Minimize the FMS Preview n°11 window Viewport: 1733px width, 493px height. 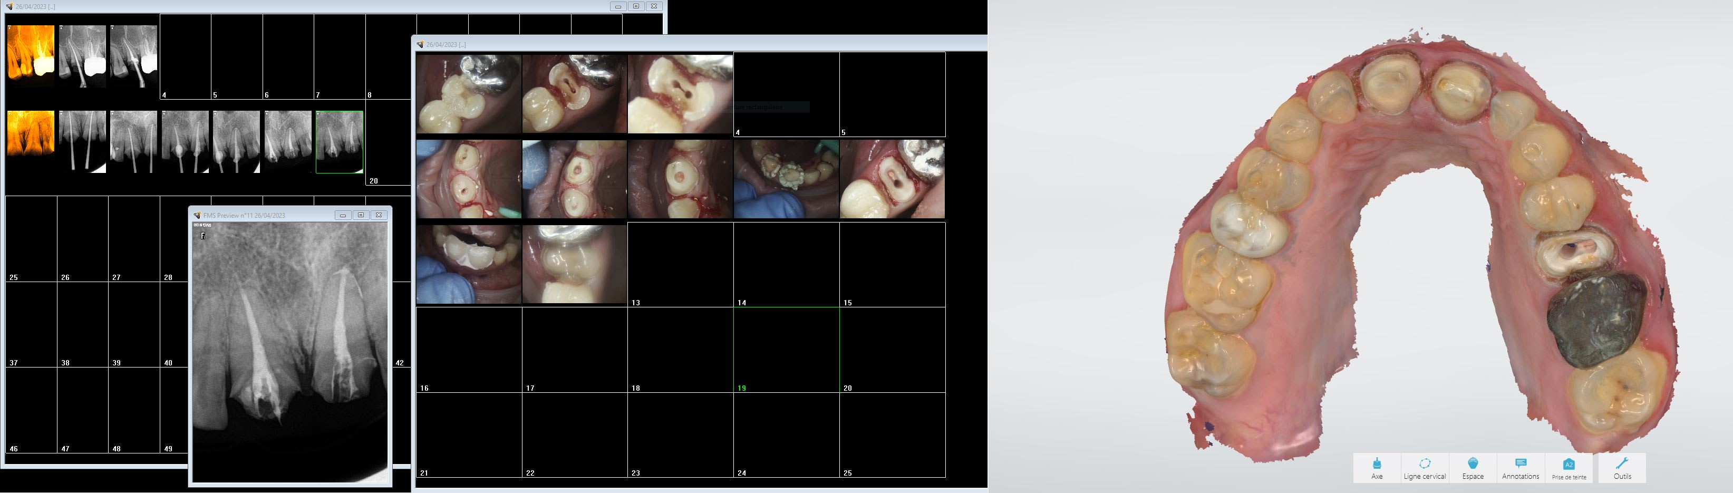tap(343, 215)
